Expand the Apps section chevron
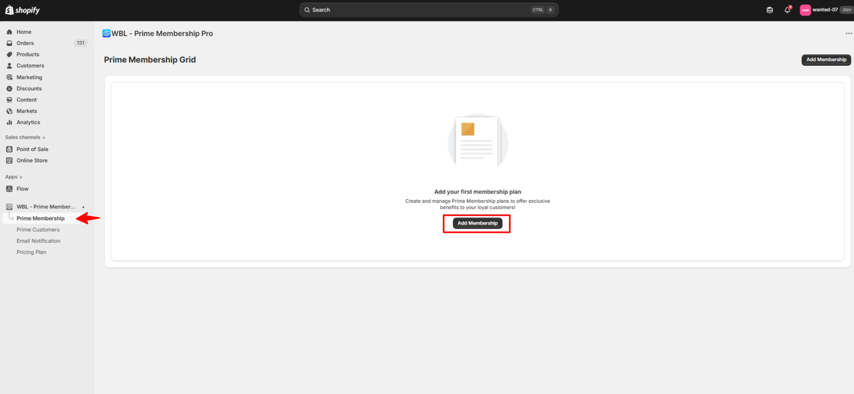Image resolution: width=854 pixels, height=394 pixels. pos(21,177)
